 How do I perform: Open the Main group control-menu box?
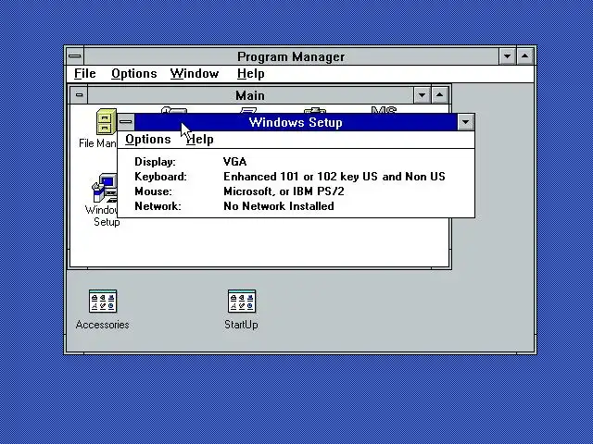click(x=79, y=94)
